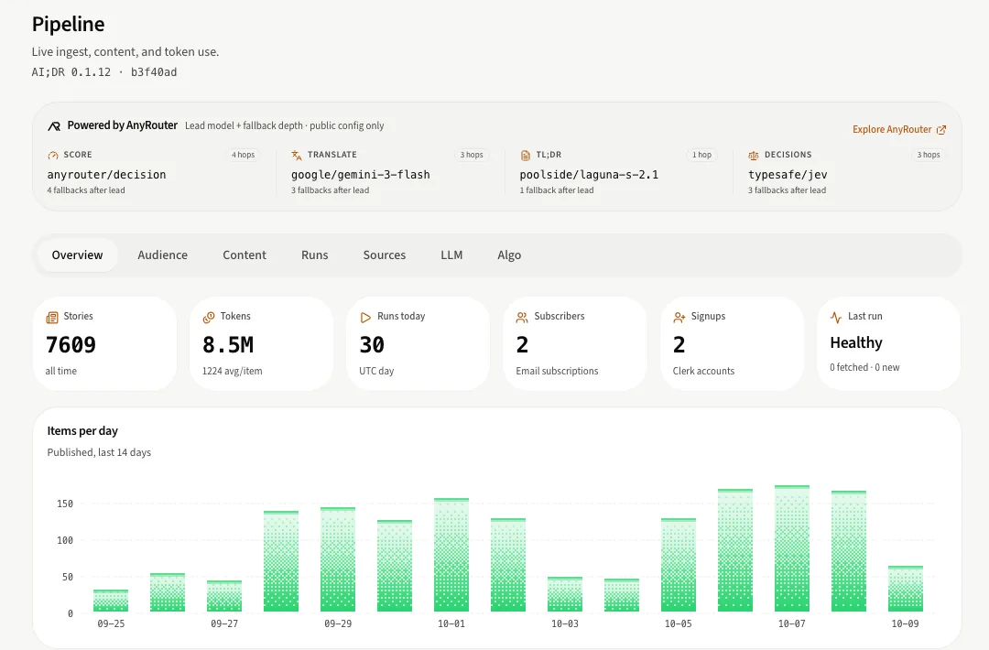989x650 pixels.
Task: Click the poolside/laguna-s-2.1 model name
Action: (589, 175)
